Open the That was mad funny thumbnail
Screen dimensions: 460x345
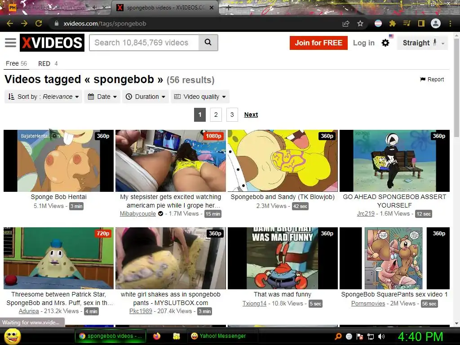pos(283,258)
